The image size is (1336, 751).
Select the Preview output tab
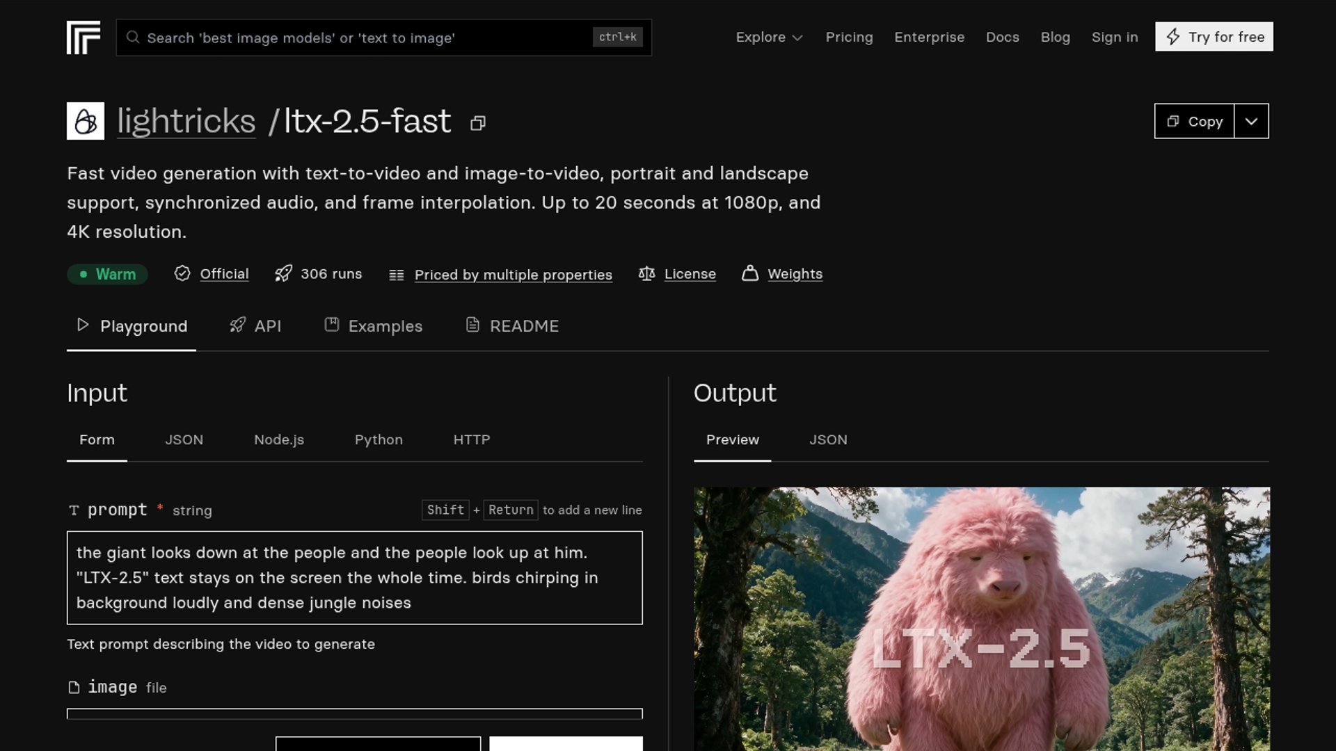733,440
